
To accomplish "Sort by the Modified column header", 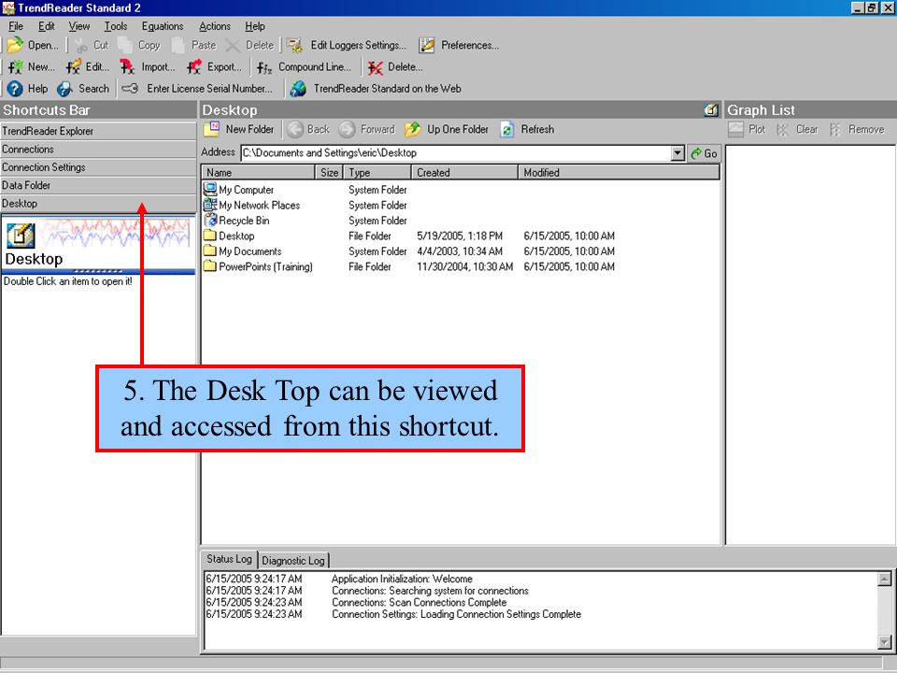I will (x=619, y=173).
